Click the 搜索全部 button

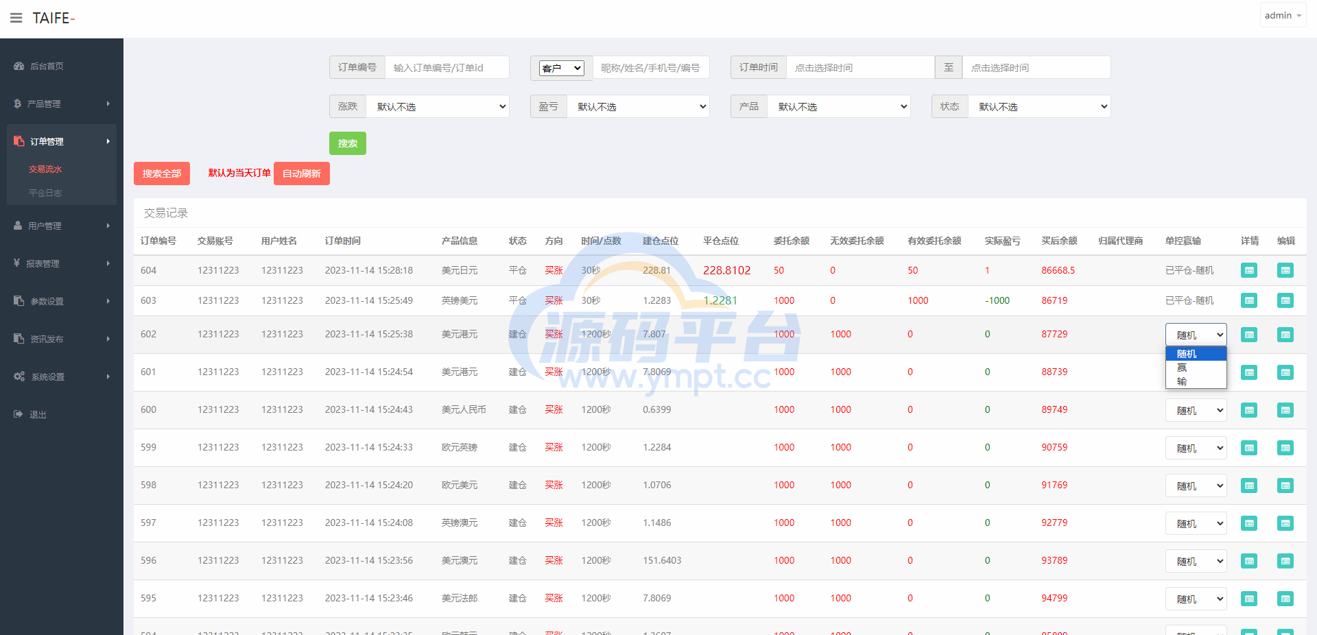(x=162, y=173)
